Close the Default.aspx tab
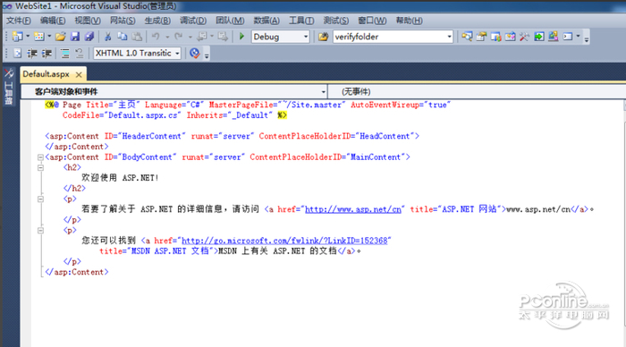Screen dimensions: 626x347 79,74
